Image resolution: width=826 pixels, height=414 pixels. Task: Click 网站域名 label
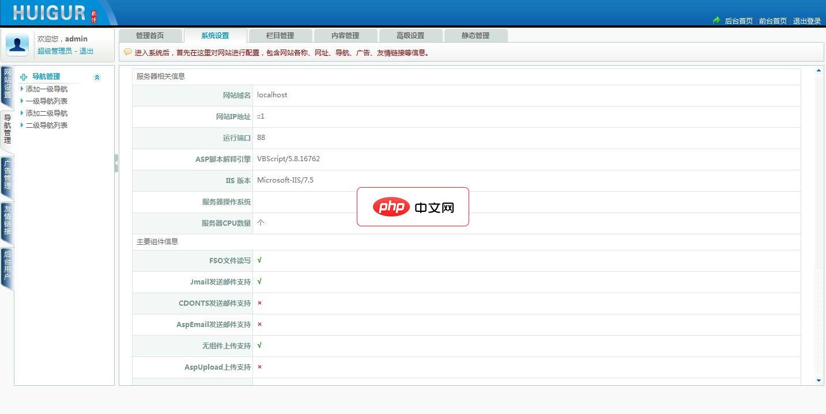[x=237, y=96]
